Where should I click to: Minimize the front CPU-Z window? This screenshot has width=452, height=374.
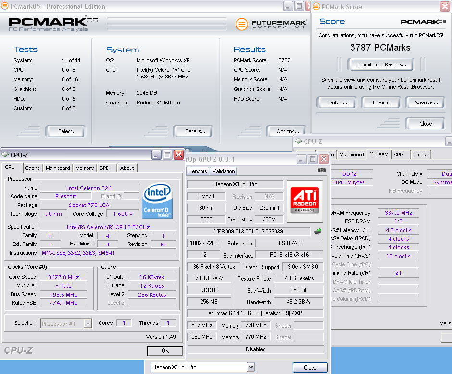tap(156, 155)
